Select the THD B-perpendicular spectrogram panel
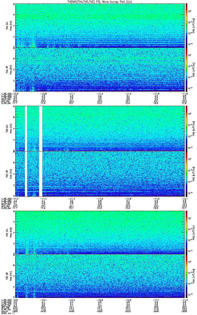 point(100,128)
